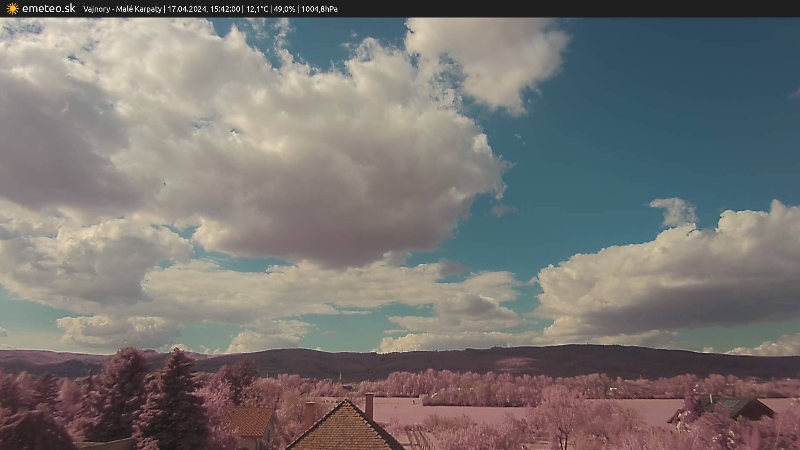This screenshot has height=450, width=800.
Task: Click the timestamp 15:42:00
Action: point(225,9)
